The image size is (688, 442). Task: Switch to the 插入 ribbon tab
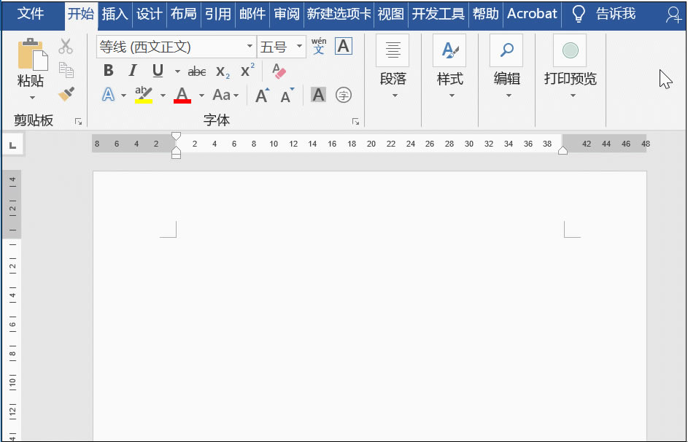coord(114,14)
